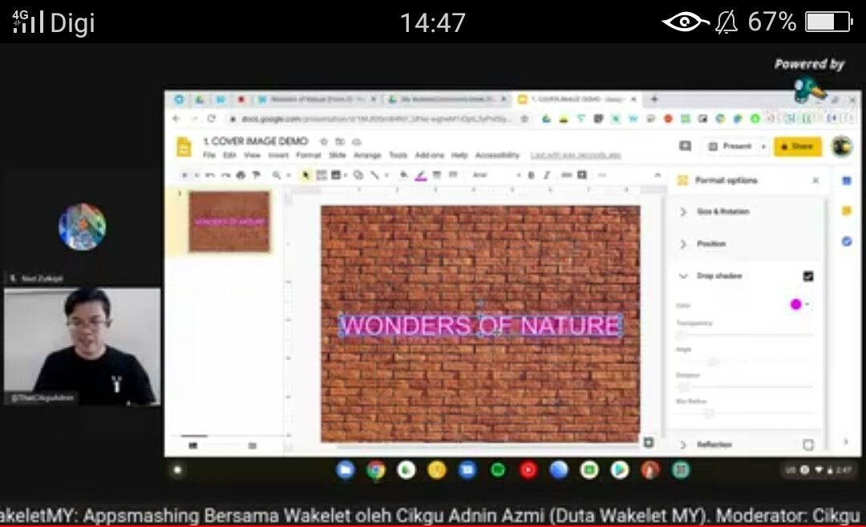Expand the Position section

[683, 243]
